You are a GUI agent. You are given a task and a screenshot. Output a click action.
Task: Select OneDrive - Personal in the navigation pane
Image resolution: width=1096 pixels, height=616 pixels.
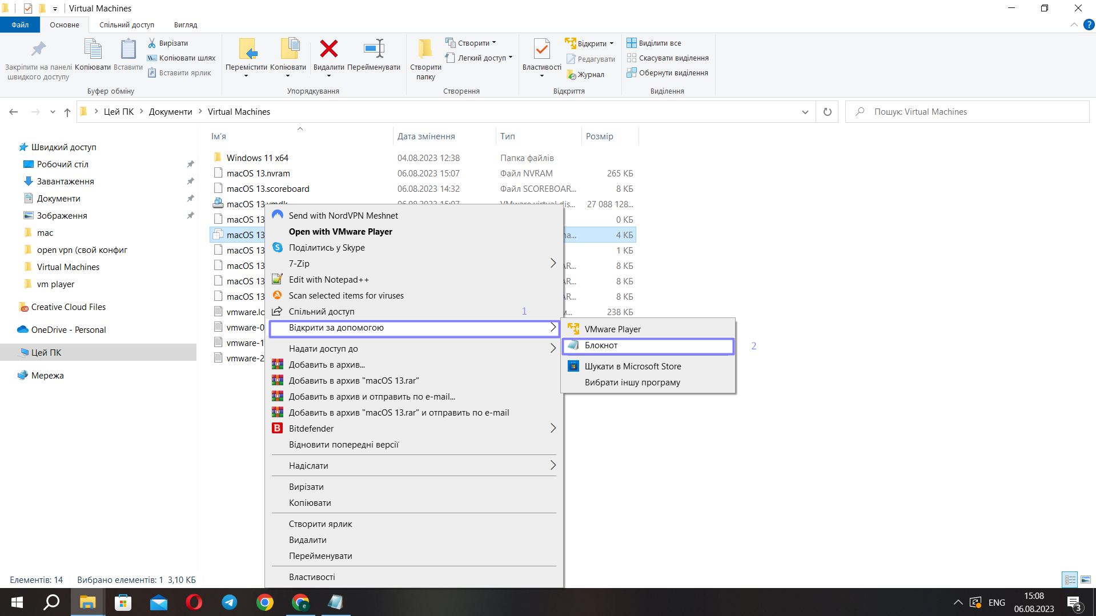pos(69,329)
